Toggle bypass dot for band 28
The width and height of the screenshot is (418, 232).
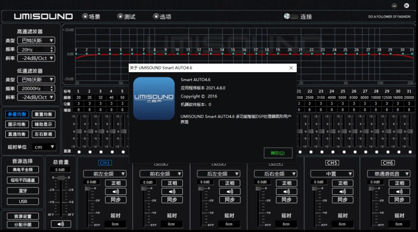pos(377,152)
